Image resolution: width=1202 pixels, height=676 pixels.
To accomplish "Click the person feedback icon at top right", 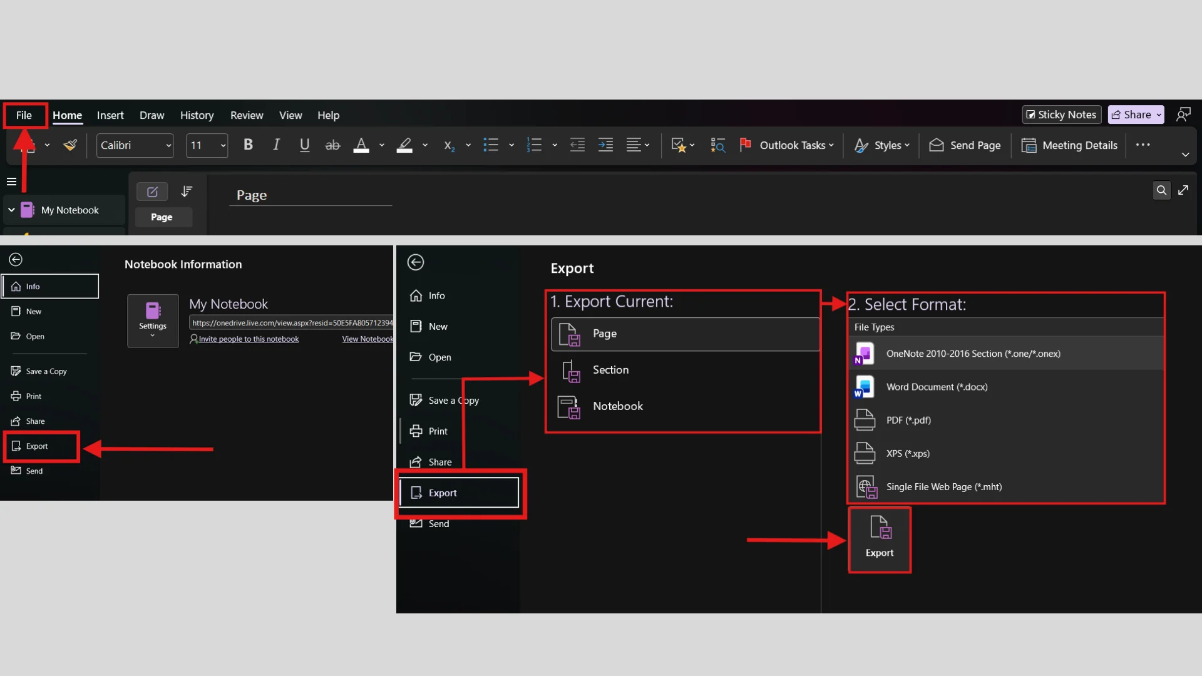I will pyautogui.click(x=1183, y=115).
